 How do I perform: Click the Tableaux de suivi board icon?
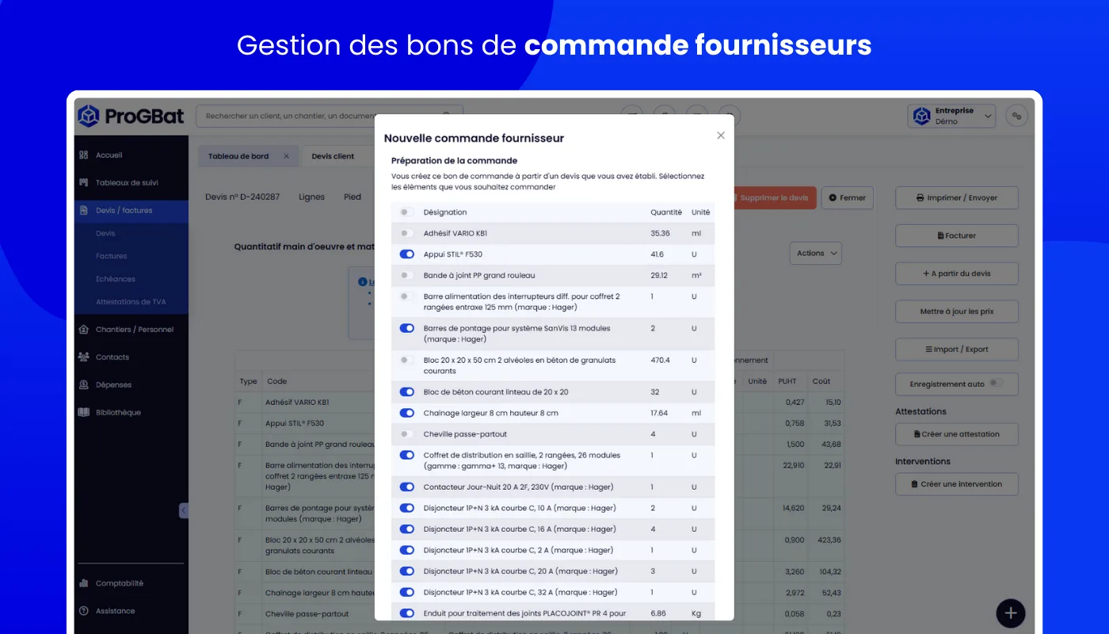pos(84,182)
